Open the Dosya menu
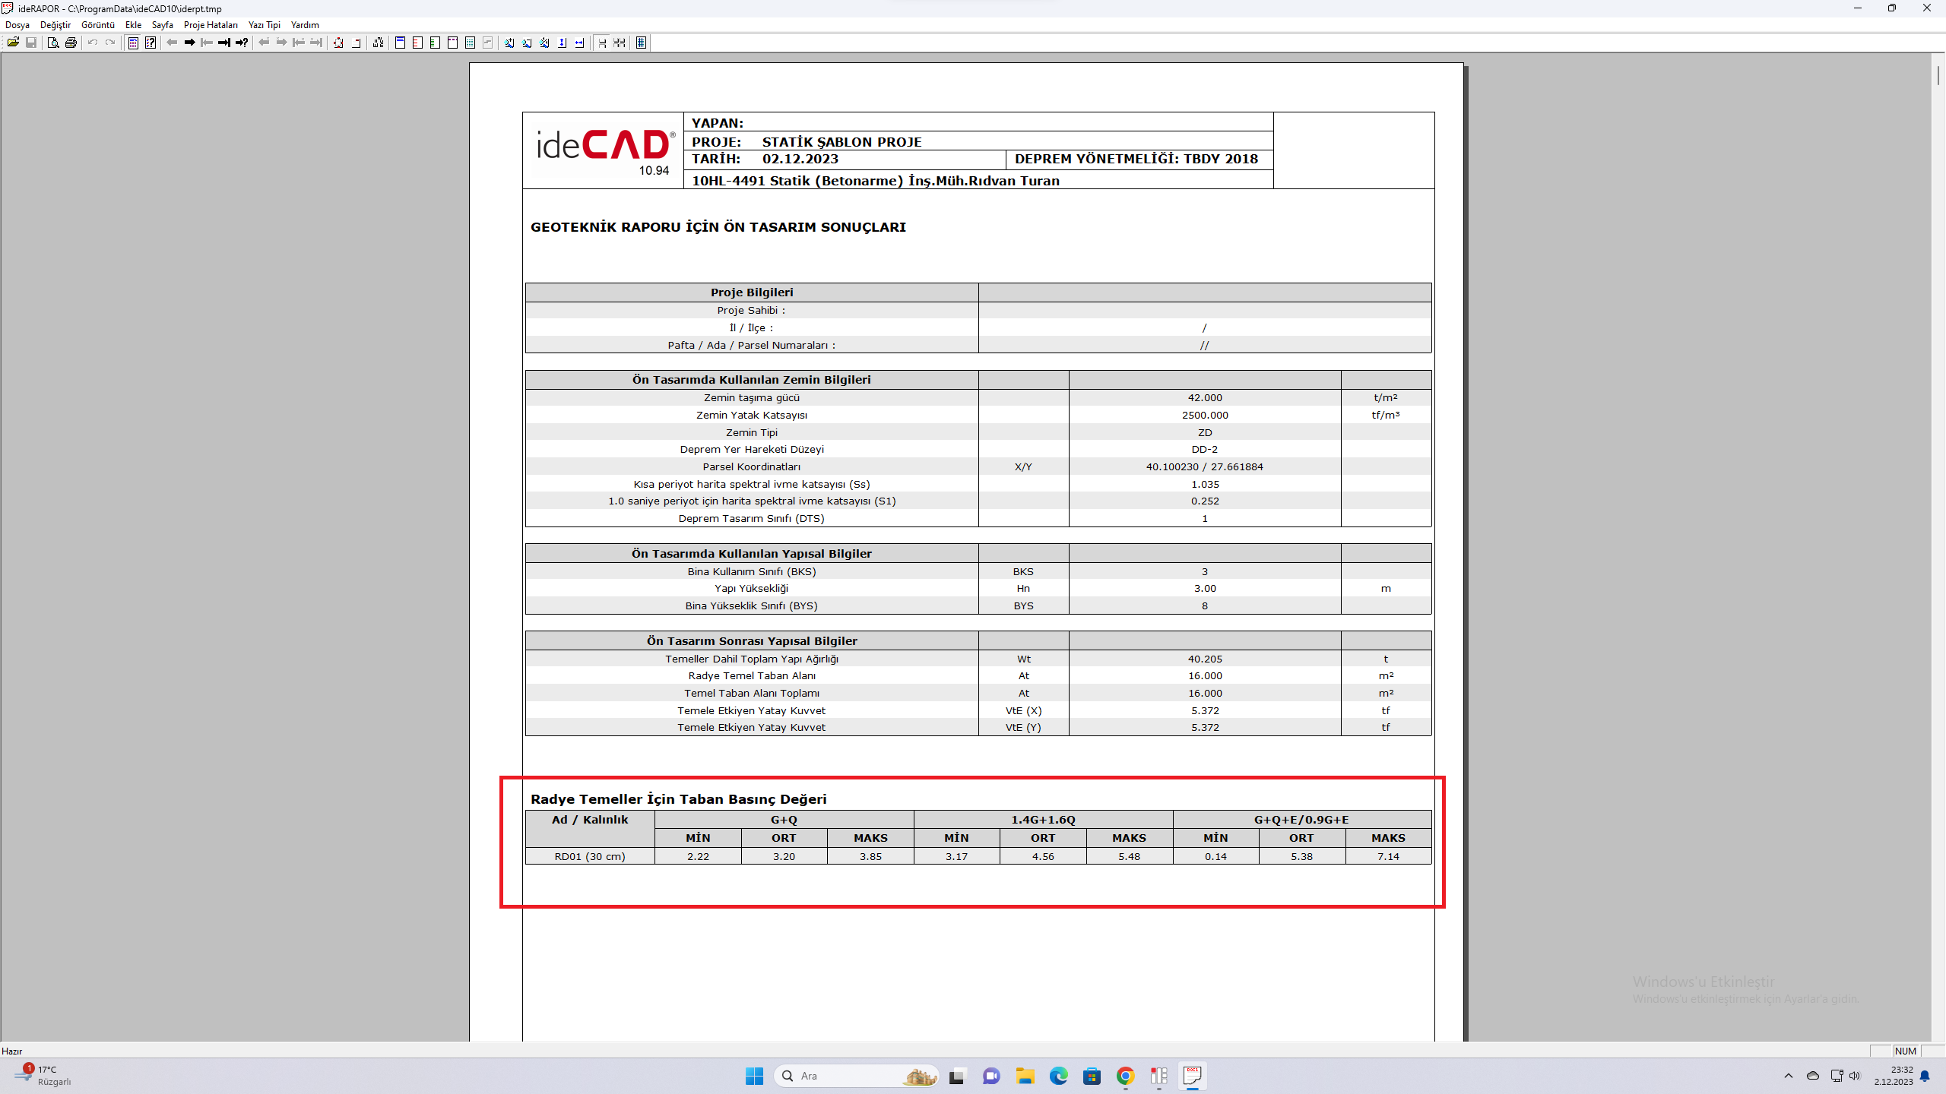Screen dimensions: 1946x1094 (x=17, y=25)
